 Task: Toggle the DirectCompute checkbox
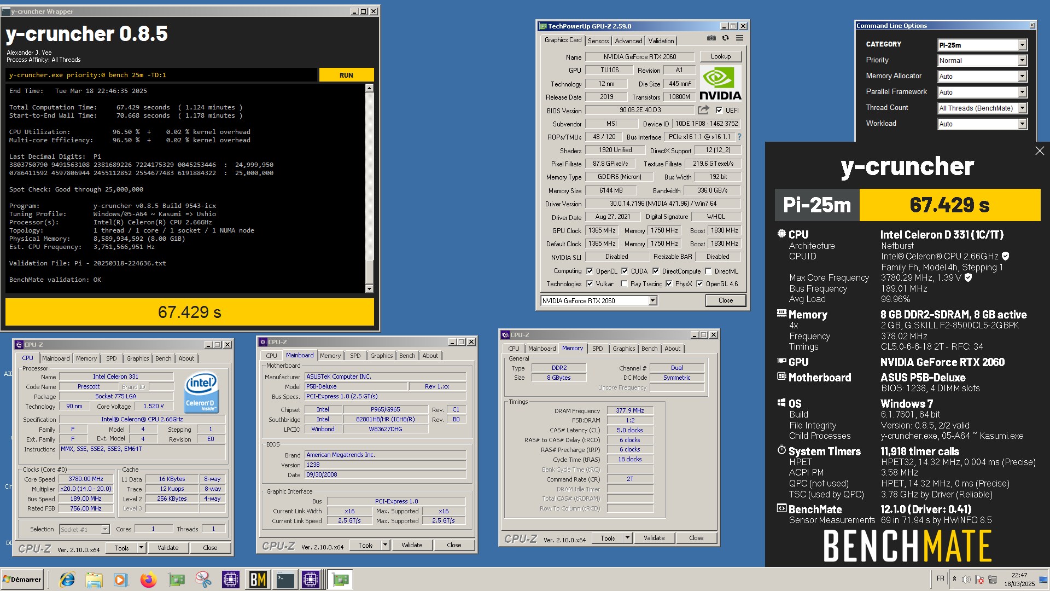tap(656, 271)
